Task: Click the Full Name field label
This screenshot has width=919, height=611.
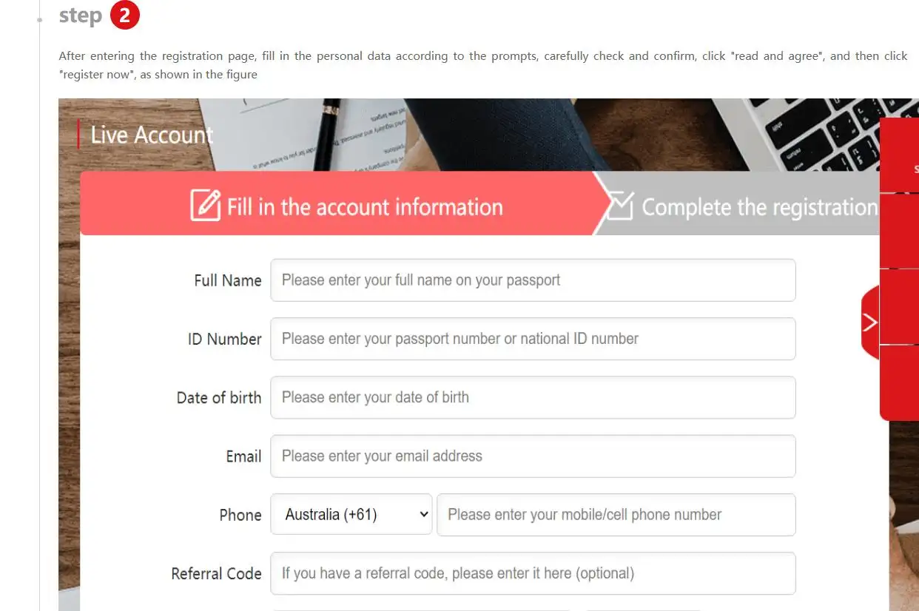Action: tap(227, 281)
